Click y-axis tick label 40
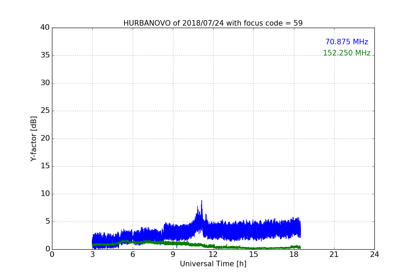416x277 pixels. tap(45, 28)
